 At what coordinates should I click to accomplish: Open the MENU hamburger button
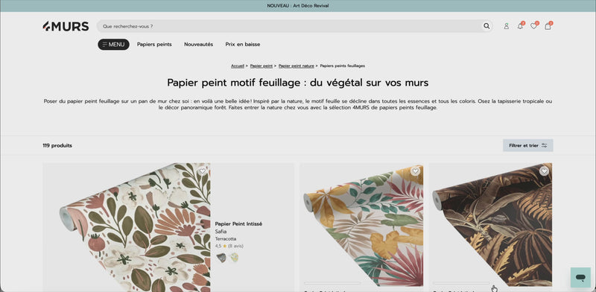pyautogui.click(x=114, y=45)
